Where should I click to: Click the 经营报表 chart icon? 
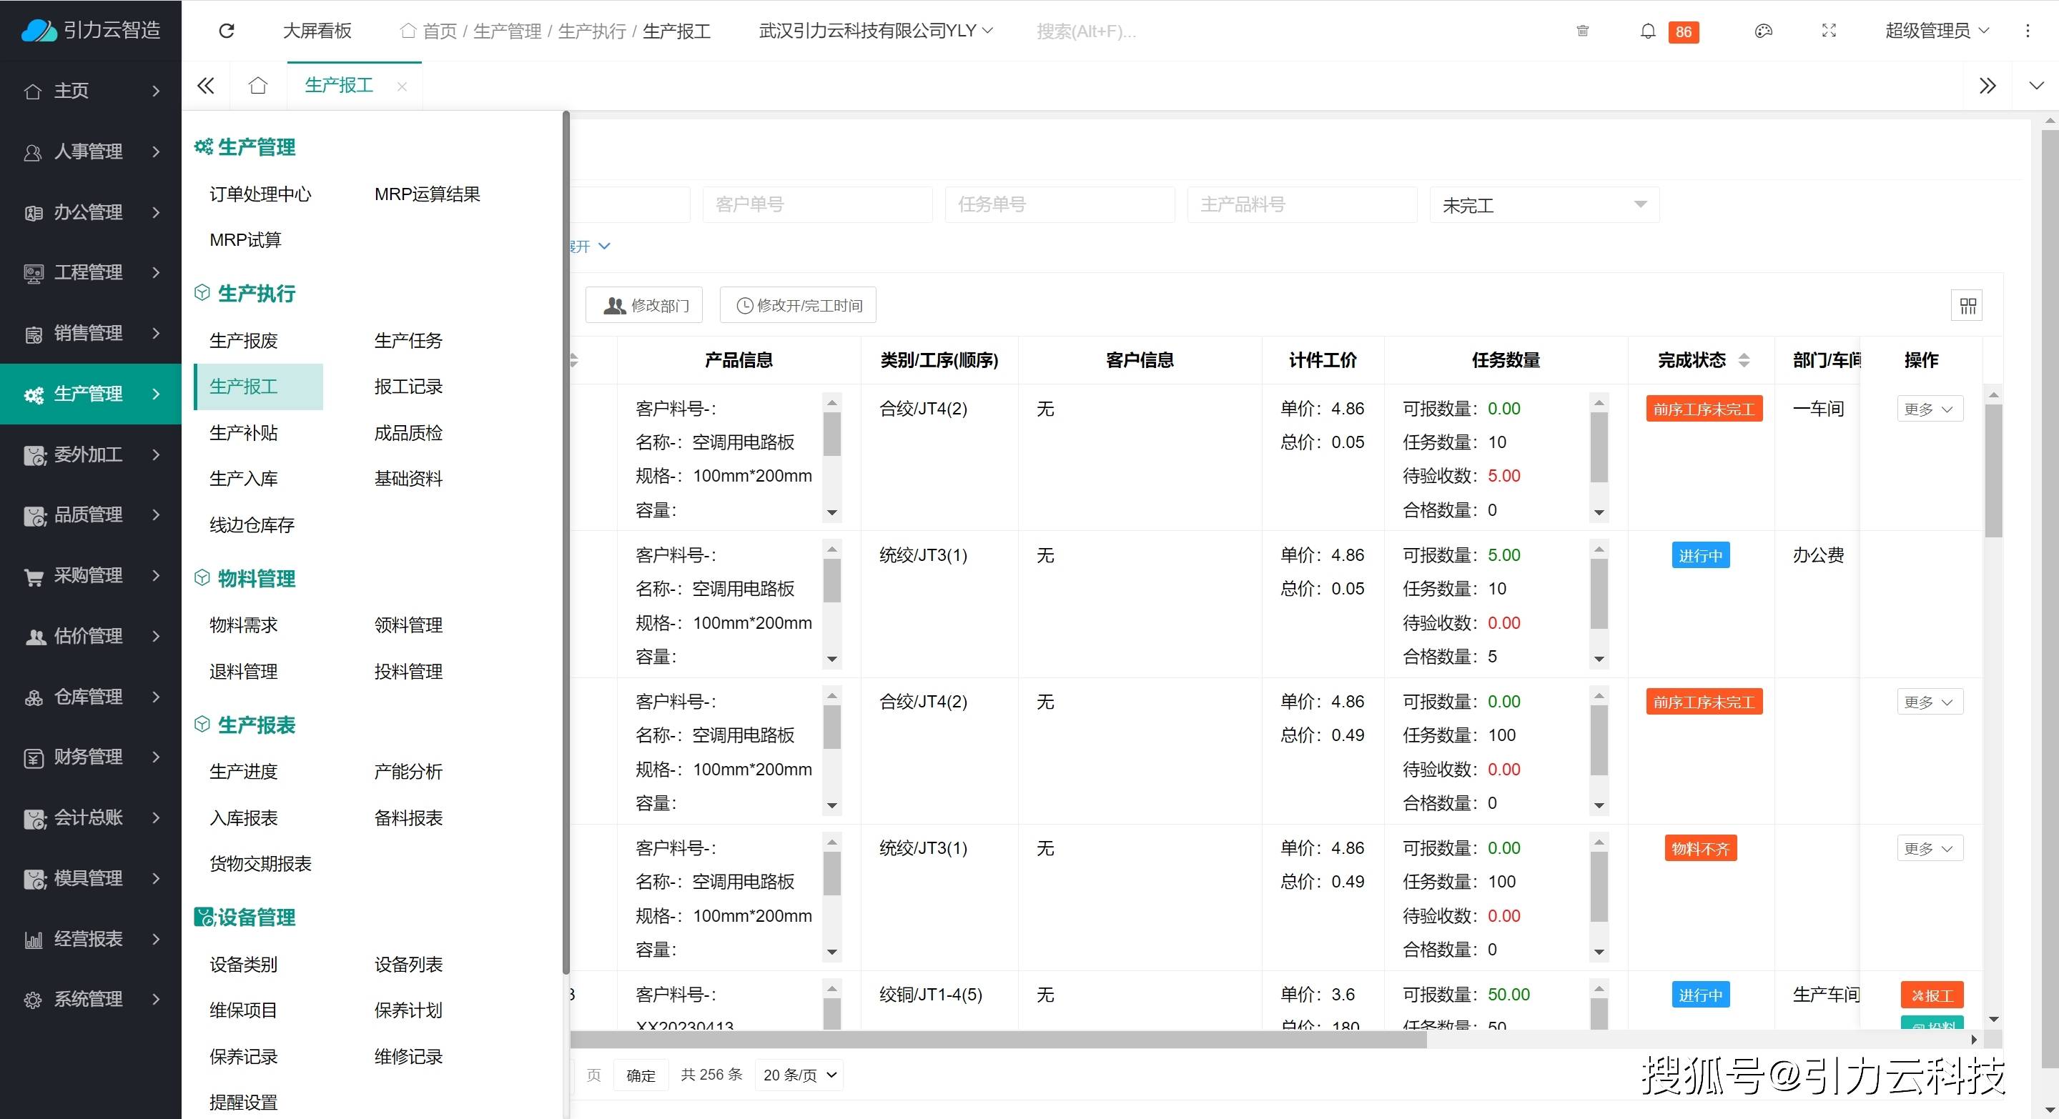[x=34, y=940]
